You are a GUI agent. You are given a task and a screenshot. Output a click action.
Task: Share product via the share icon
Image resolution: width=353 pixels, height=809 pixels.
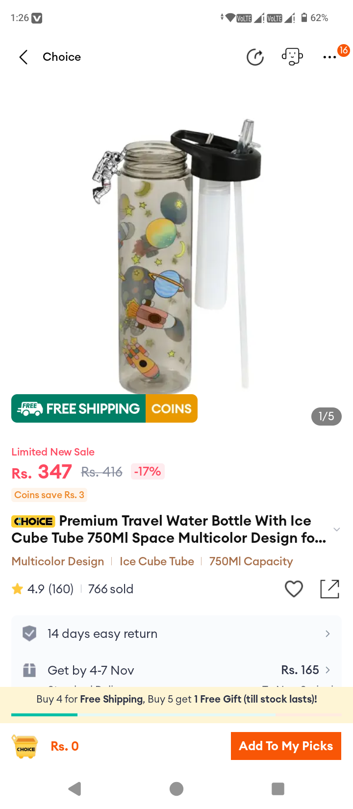point(329,589)
